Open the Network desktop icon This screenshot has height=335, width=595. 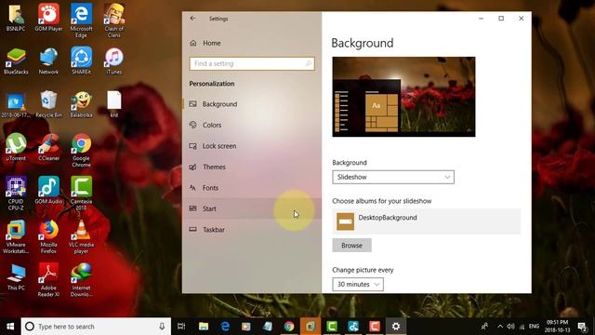click(x=48, y=60)
